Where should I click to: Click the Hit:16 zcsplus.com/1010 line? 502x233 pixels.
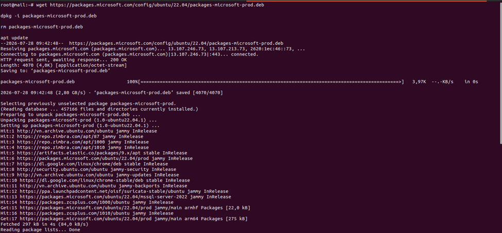pos(87,213)
